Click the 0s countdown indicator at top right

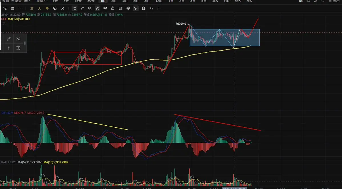(301, 1)
